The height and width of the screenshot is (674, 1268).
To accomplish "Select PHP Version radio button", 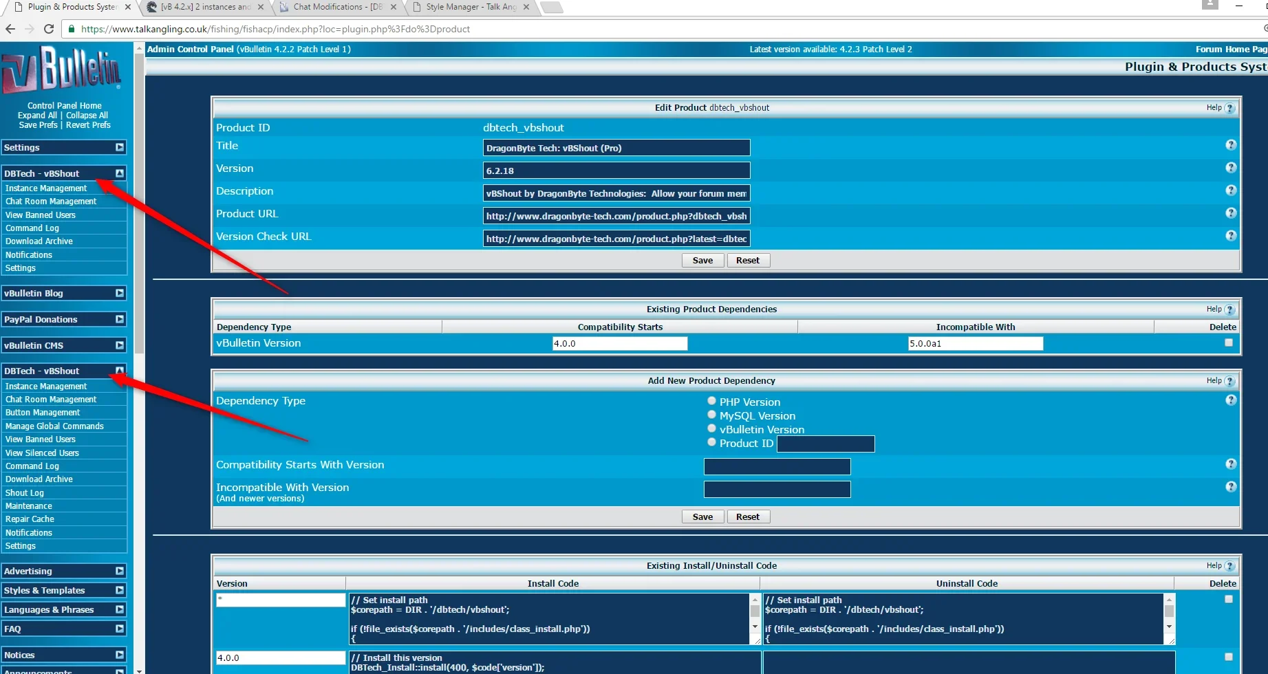I will click(712, 401).
